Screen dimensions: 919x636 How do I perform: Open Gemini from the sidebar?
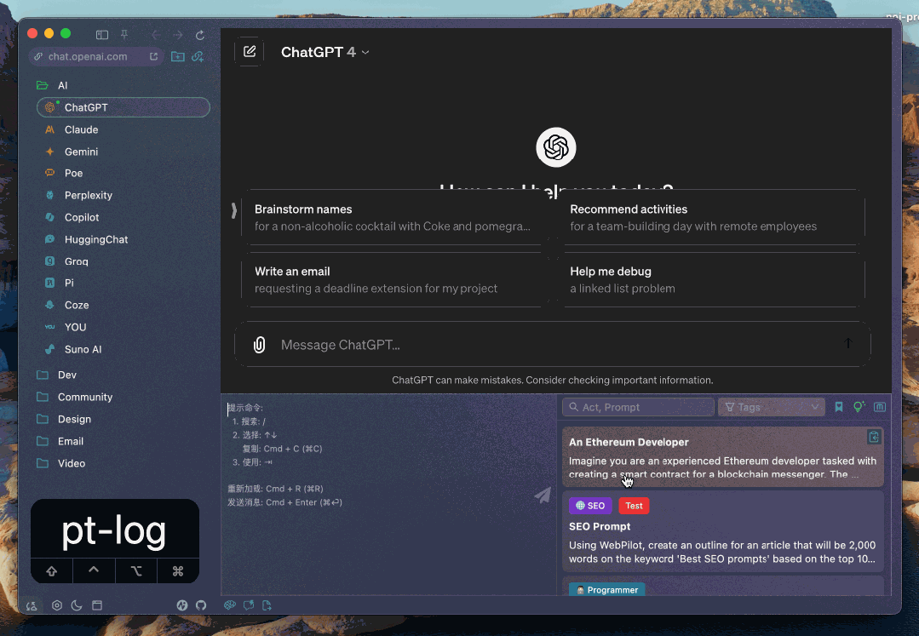point(123,152)
